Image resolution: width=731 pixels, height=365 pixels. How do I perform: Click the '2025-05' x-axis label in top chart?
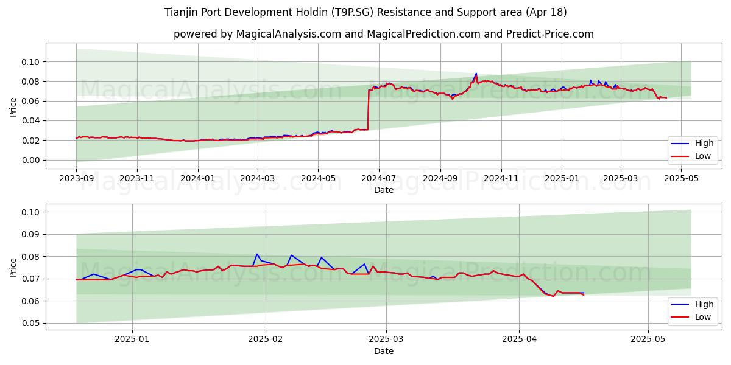click(682, 179)
